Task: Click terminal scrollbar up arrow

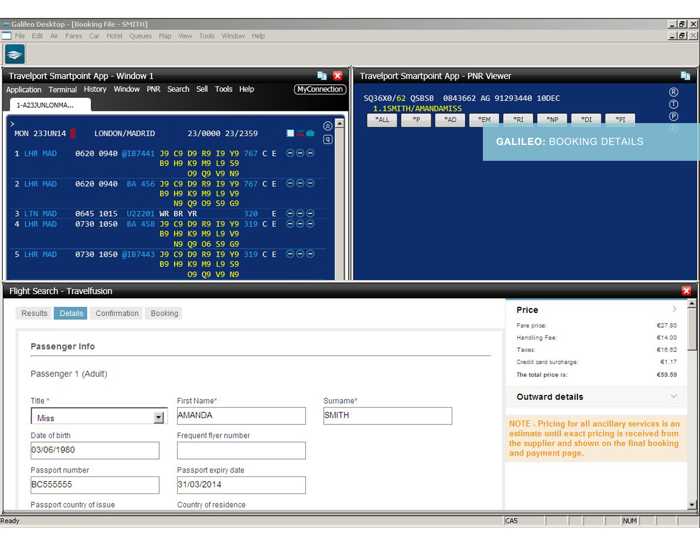Action: (x=340, y=124)
